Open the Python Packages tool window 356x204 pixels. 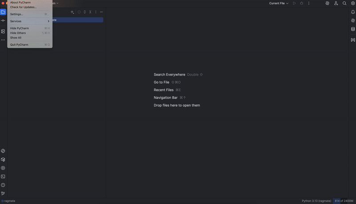coord(3,160)
